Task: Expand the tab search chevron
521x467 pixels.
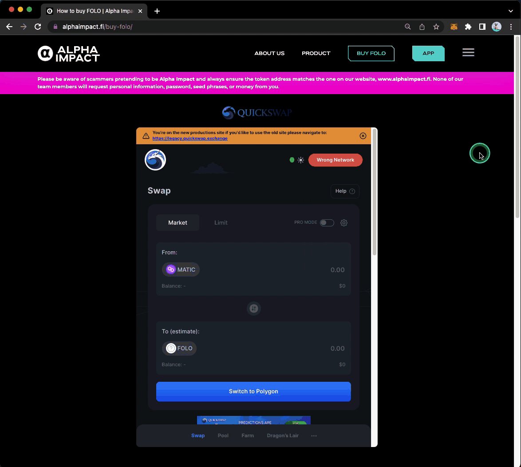Action: click(x=511, y=11)
